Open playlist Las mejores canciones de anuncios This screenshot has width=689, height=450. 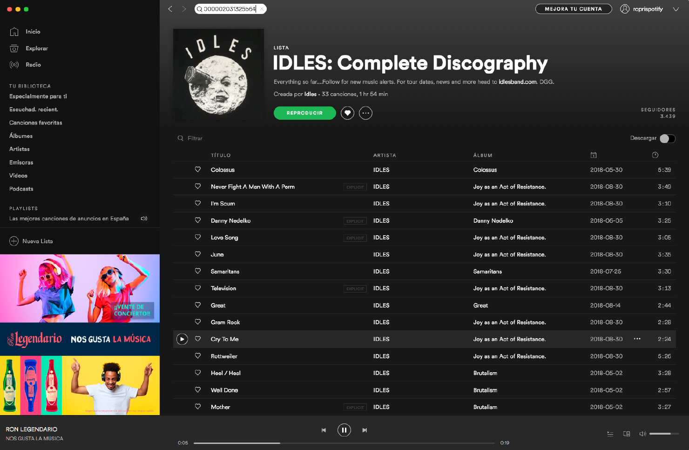(x=69, y=218)
